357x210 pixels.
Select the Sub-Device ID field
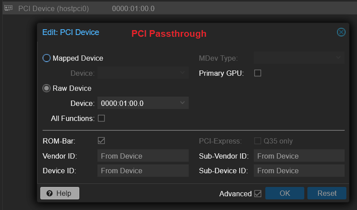299,171
